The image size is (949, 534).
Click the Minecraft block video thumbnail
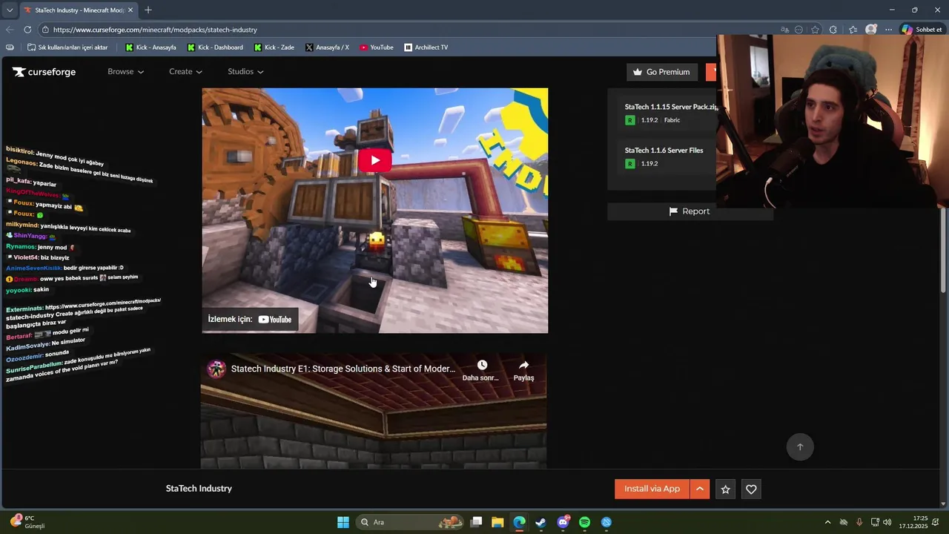pos(374,211)
